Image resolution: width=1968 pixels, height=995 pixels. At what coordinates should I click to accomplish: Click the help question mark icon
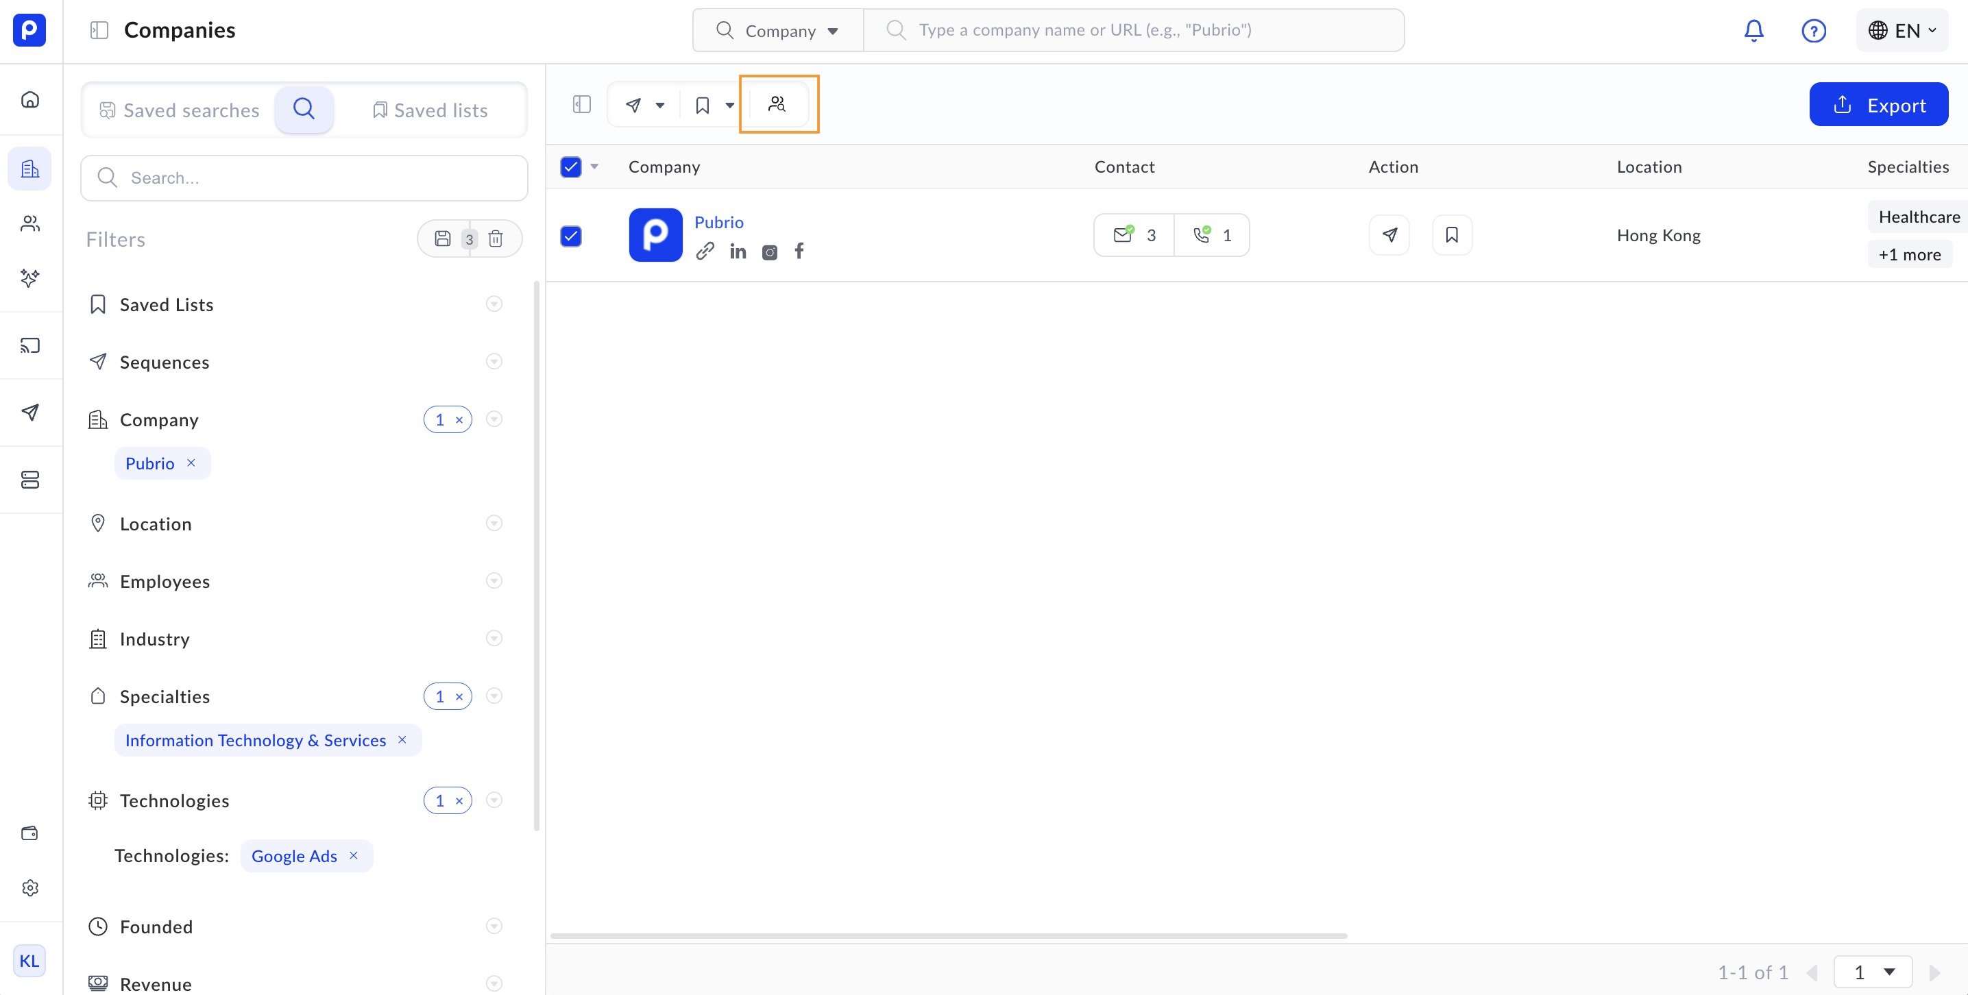1813,31
